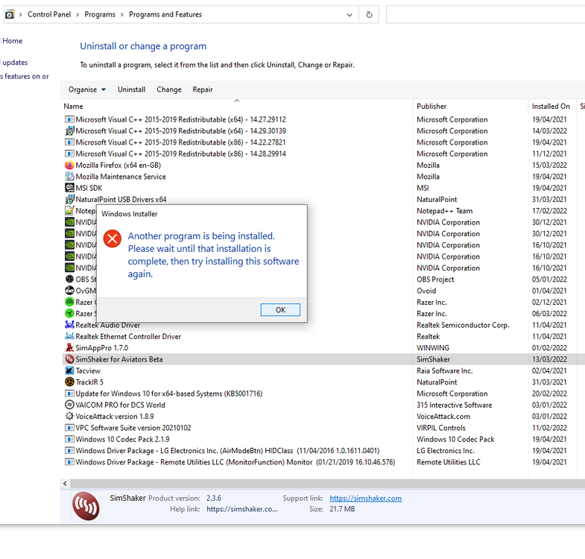Click icon of Update for Windows 10 KB5001716
This screenshot has height=559, width=585.
click(69, 394)
